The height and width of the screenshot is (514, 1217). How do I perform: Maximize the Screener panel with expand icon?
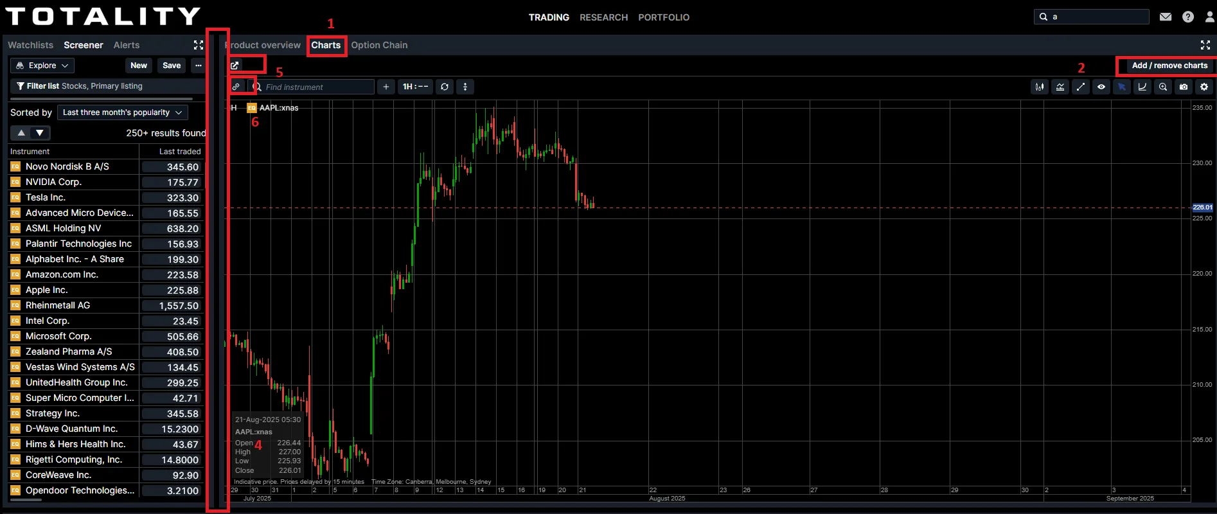[199, 45]
